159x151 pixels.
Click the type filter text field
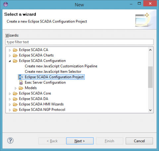tap(79, 42)
